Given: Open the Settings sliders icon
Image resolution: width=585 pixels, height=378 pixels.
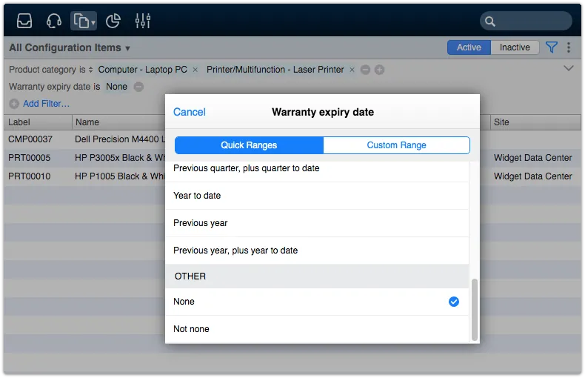Looking at the screenshot, I should [142, 21].
